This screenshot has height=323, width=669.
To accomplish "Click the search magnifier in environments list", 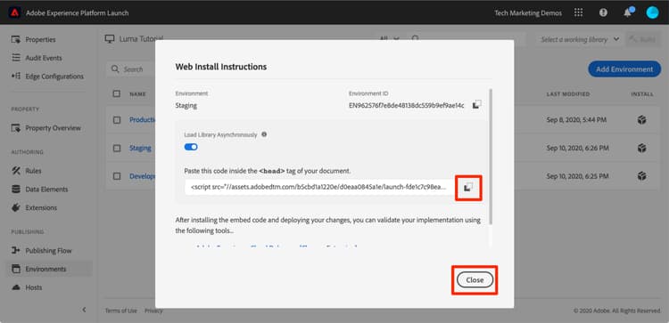I will pyautogui.click(x=115, y=69).
